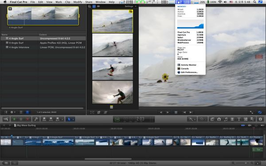
Task: Click the append clip edit icon
Action: pyautogui.click(x=58, y=119)
